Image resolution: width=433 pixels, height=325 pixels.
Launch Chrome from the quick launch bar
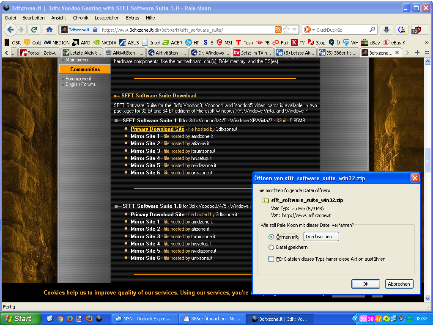click(x=60, y=319)
